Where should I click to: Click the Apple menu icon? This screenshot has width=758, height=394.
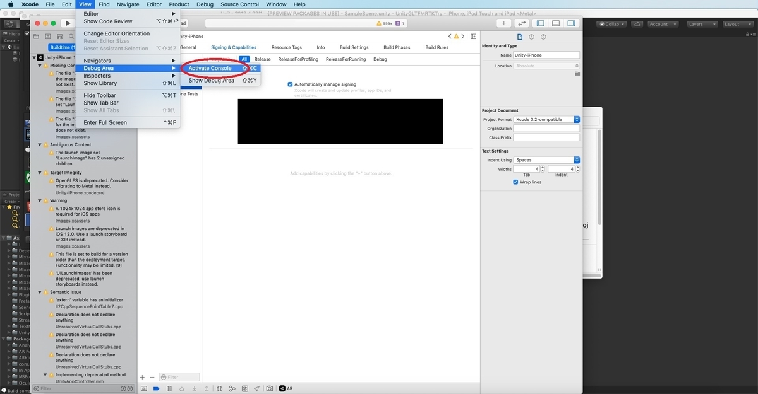click(x=10, y=4)
